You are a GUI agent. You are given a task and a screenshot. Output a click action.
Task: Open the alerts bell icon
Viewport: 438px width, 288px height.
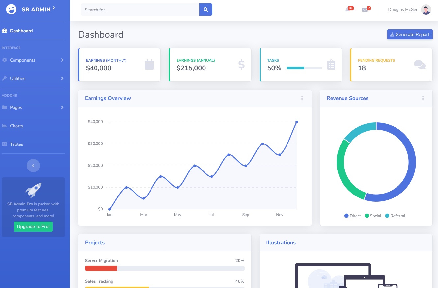(347, 10)
